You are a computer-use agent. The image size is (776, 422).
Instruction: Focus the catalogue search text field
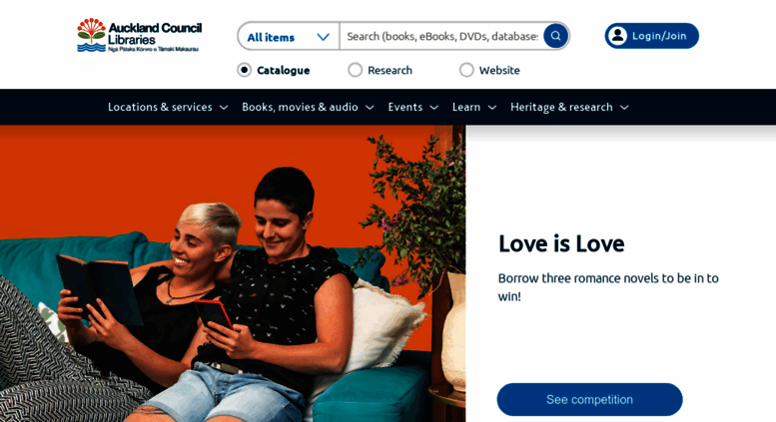point(441,36)
